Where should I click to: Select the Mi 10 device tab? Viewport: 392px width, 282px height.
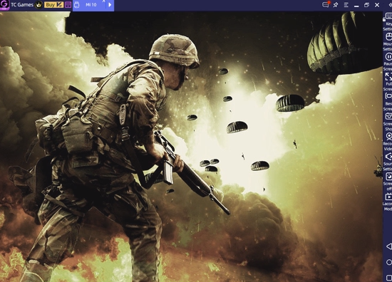click(91, 5)
